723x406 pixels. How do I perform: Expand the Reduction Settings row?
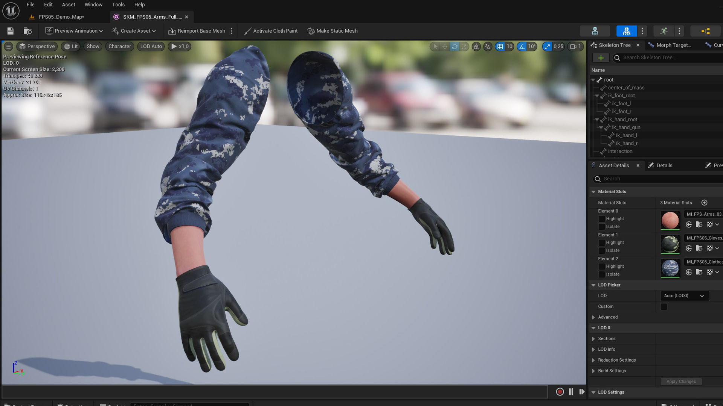[593, 360]
